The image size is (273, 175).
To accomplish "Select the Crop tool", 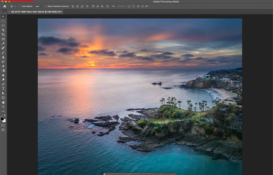I will tap(3, 35).
